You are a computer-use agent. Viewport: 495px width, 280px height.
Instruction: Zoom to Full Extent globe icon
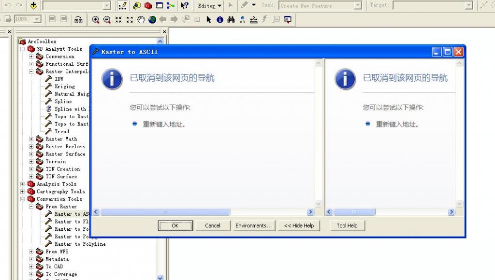pyautogui.click(x=152, y=19)
